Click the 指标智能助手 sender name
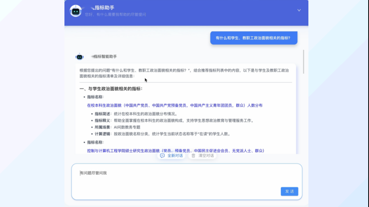 [105, 56]
